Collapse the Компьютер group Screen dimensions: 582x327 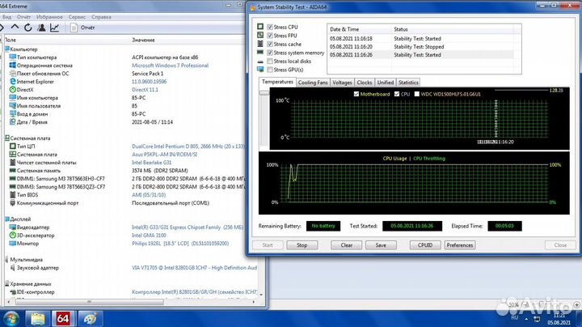pos(7,49)
